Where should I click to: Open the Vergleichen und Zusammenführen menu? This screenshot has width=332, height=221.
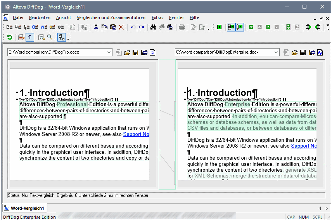point(111,17)
